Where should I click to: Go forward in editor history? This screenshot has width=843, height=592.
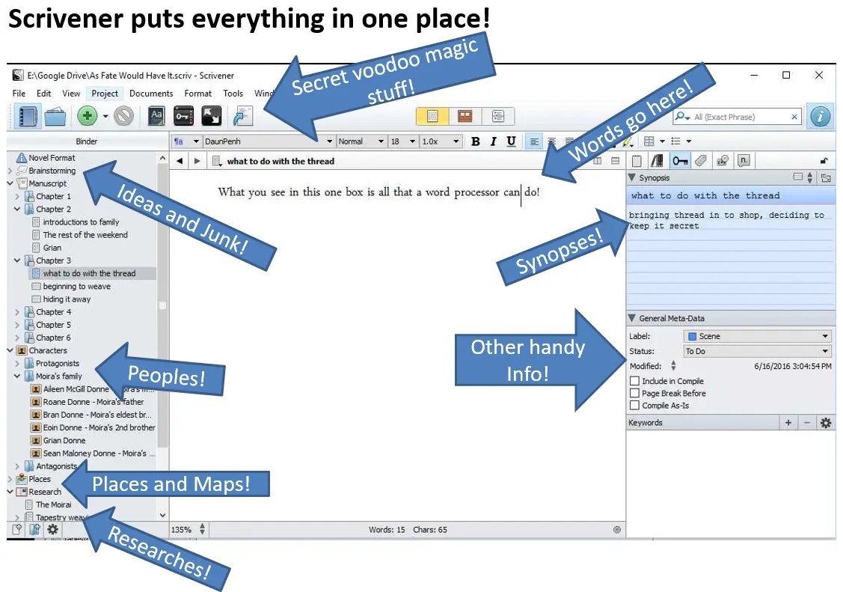[x=197, y=161]
